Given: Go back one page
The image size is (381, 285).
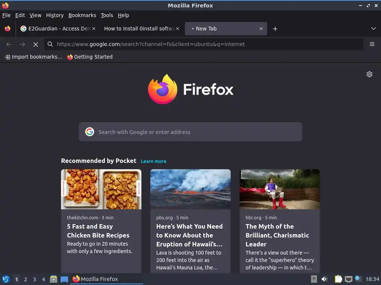Looking at the screenshot, I should (x=9, y=44).
